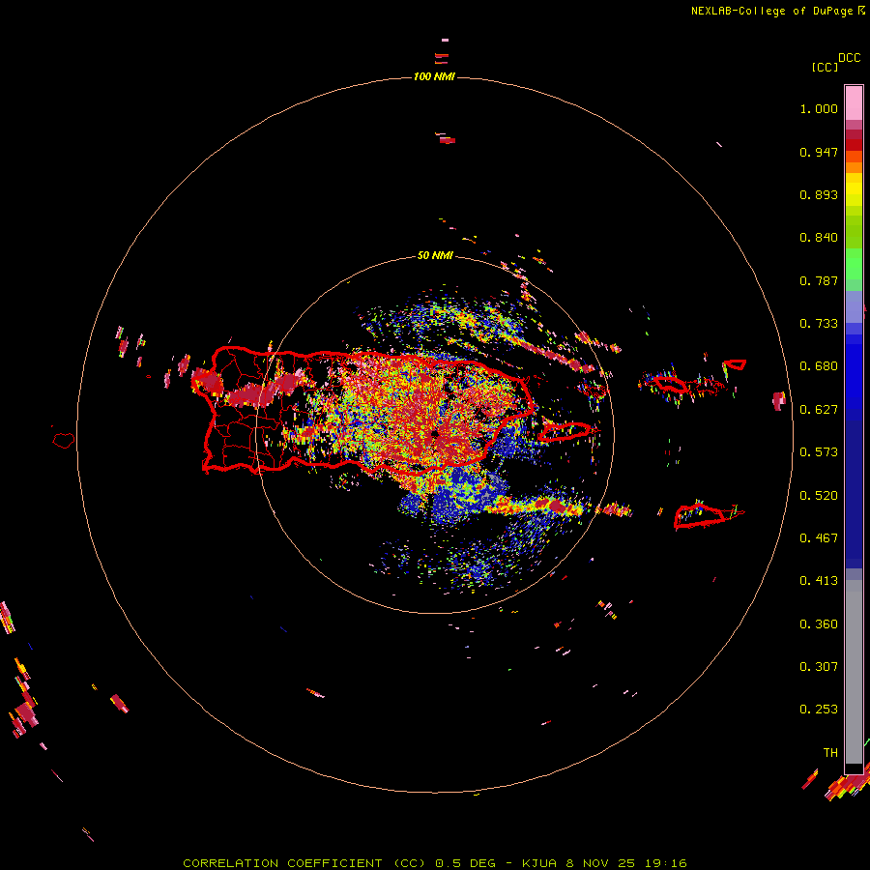Viewport: 870px width, 870px height.
Task: Pick the lavender segment near 0.733
Action: 854,306
